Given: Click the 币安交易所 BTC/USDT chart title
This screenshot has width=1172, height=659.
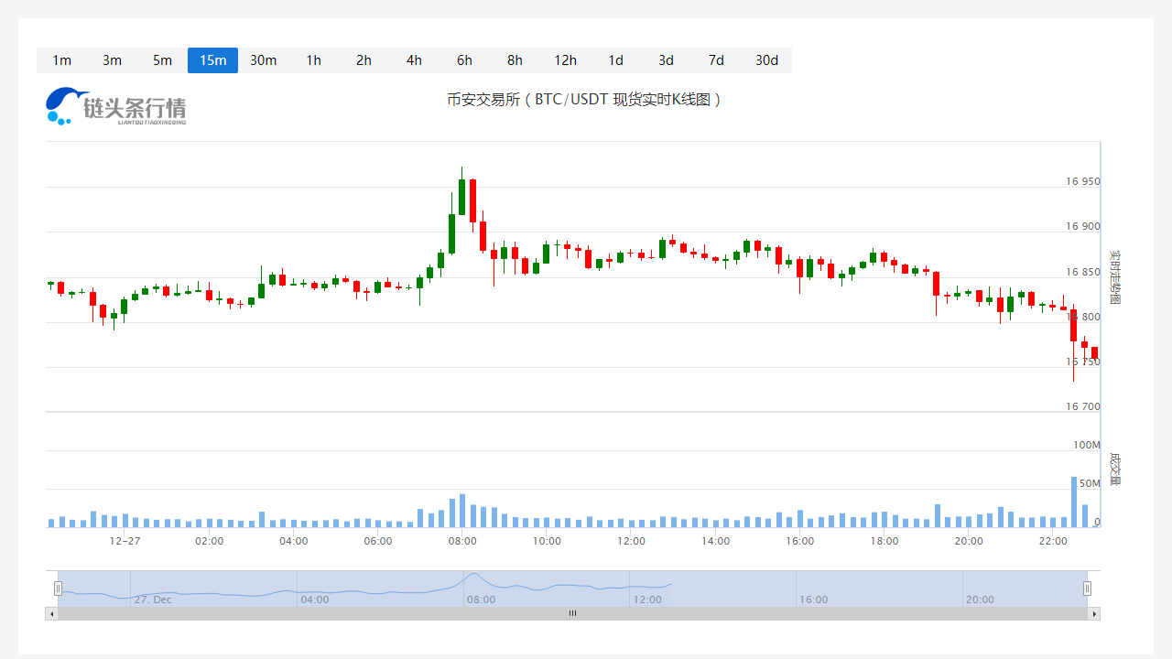Looking at the screenshot, I should coord(585,99).
